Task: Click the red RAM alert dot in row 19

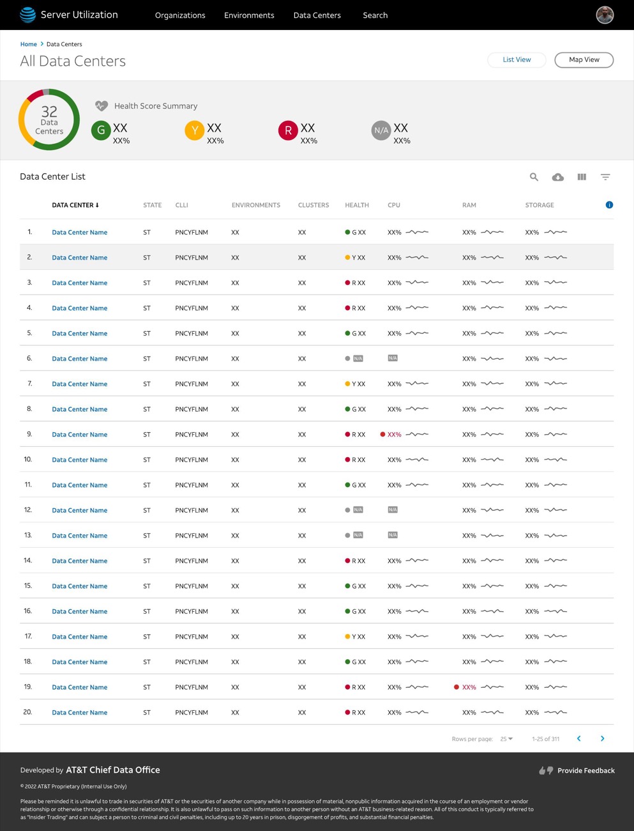Action: 457,687
